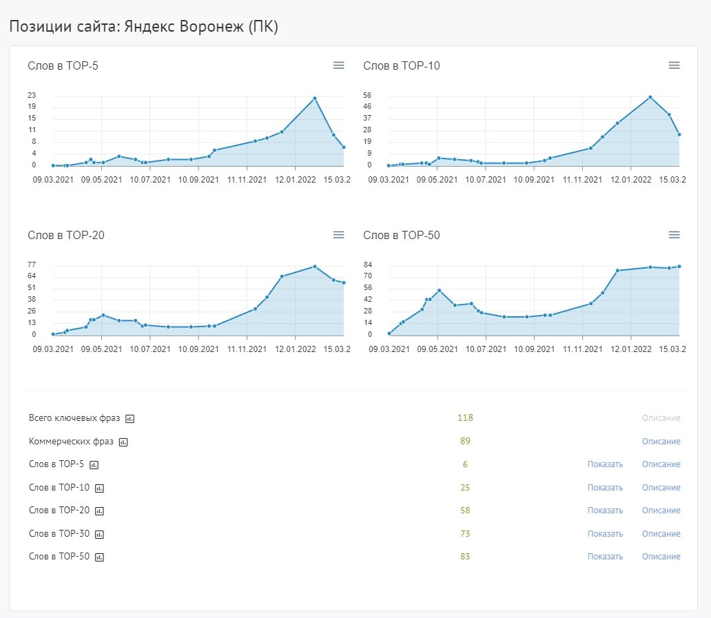Click the highest point on TOP-10 chart
Viewport: 711px width, 618px height.
pos(650,97)
